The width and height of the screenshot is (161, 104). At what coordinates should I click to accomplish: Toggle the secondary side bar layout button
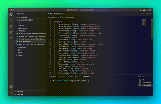[146, 10]
